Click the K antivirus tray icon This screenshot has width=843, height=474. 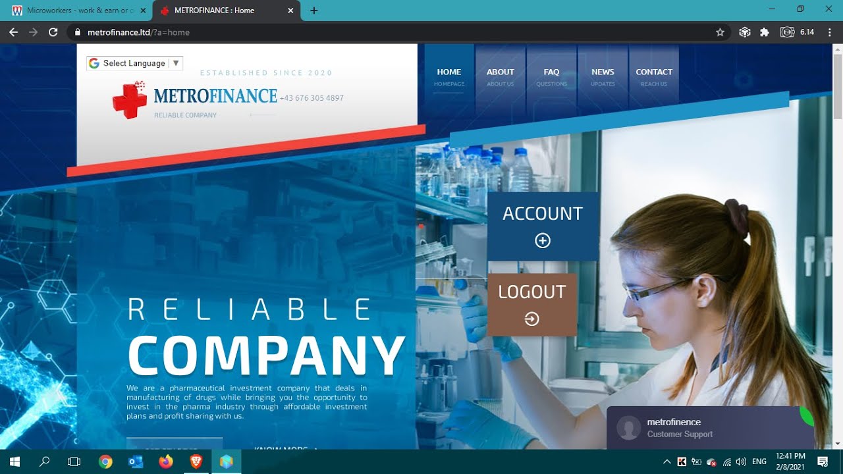point(682,462)
